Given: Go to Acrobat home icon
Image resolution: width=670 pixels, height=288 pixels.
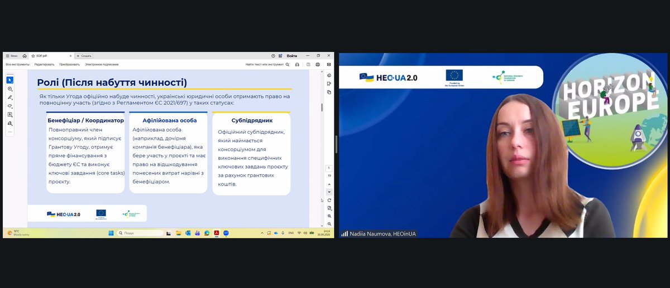Looking at the screenshot, I should (25, 56).
